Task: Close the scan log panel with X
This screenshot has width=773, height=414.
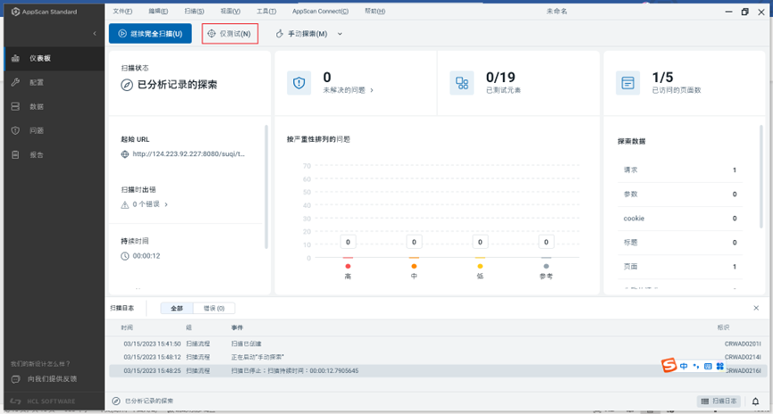Action: (x=756, y=308)
